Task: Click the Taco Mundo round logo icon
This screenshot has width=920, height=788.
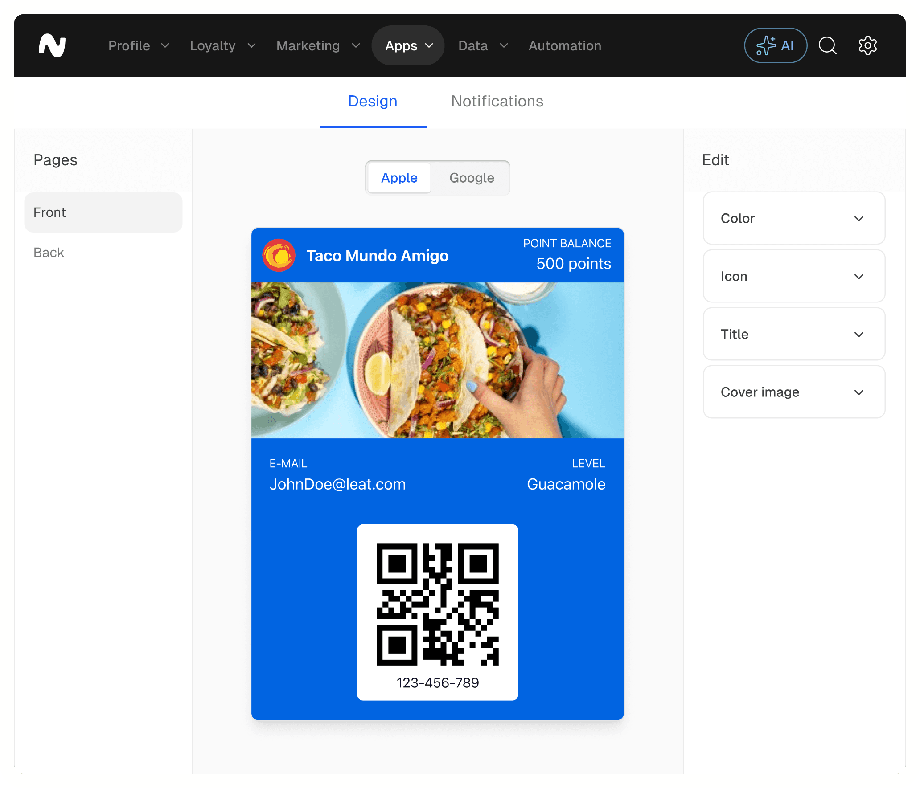Action: 279,255
